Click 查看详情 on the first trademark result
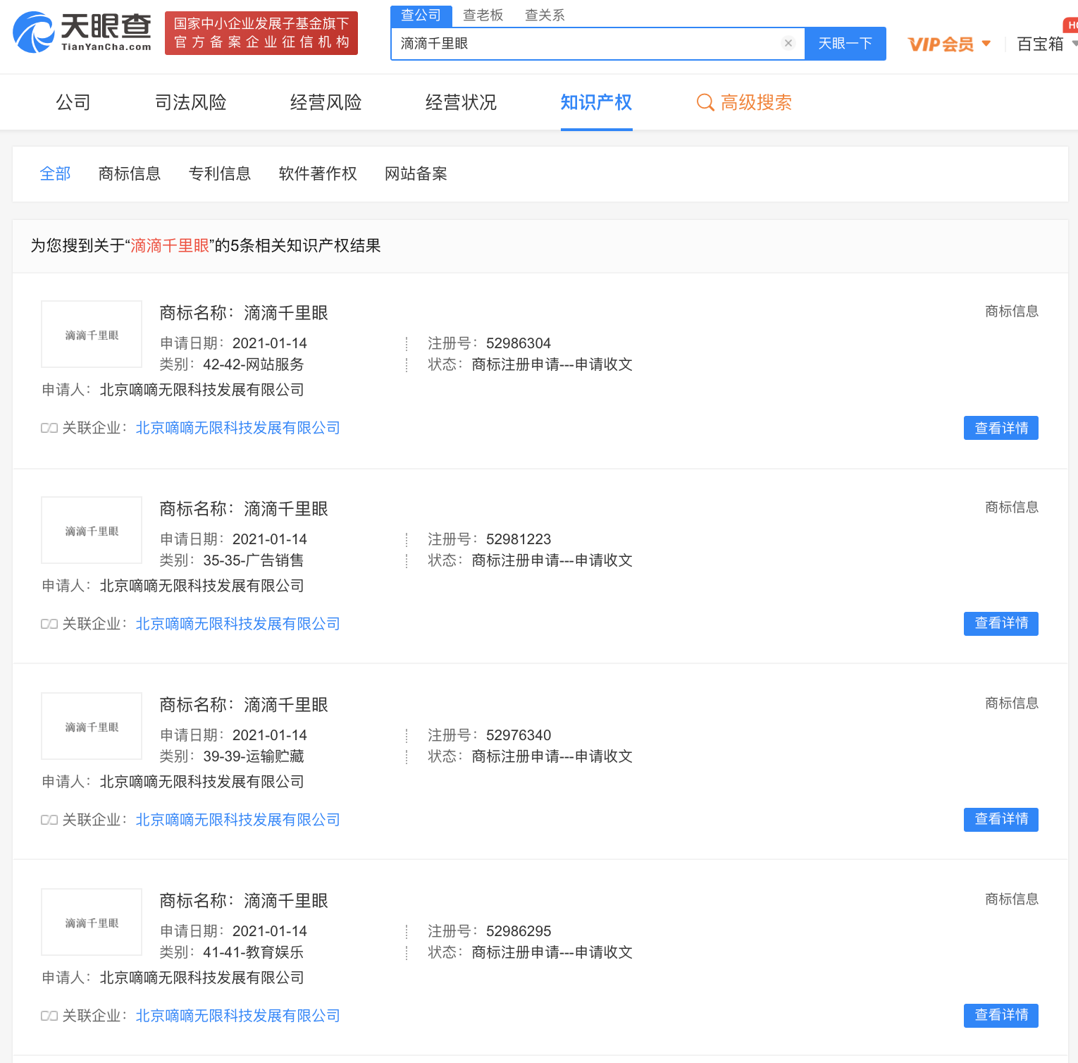Image resolution: width=1078 pixels, height=1063 pixels. pos(1000,428)
